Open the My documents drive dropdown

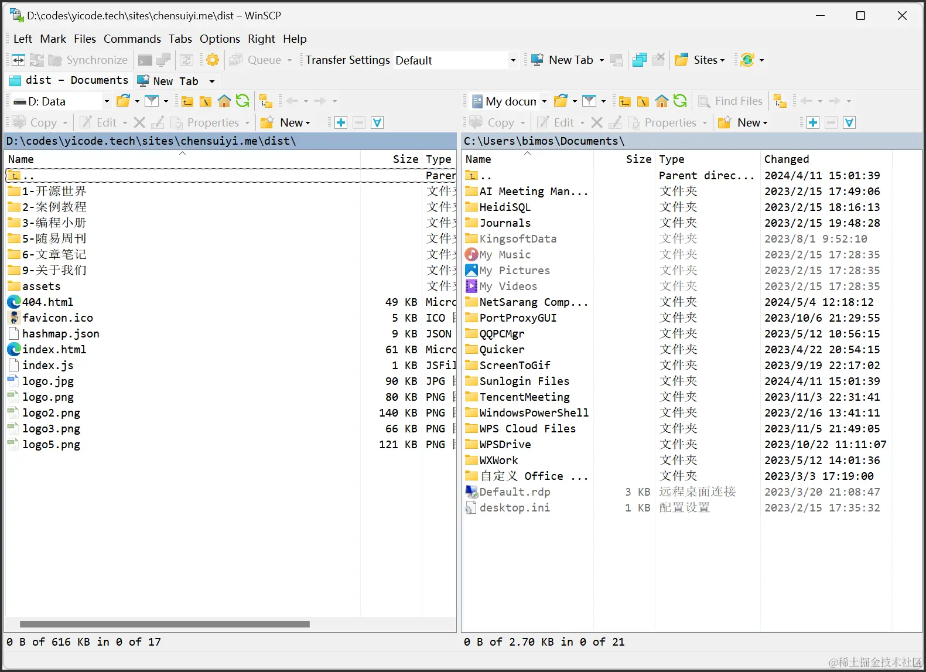coord(544,101)
